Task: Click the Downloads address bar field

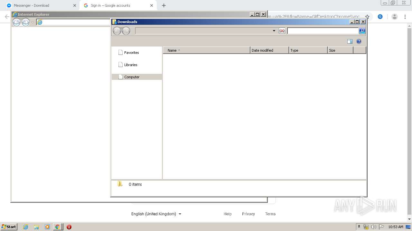Action: (203, 31)
